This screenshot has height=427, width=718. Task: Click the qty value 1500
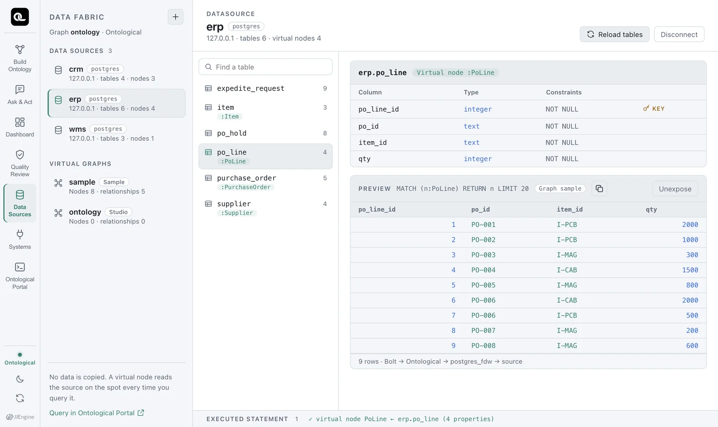point(690,270)
